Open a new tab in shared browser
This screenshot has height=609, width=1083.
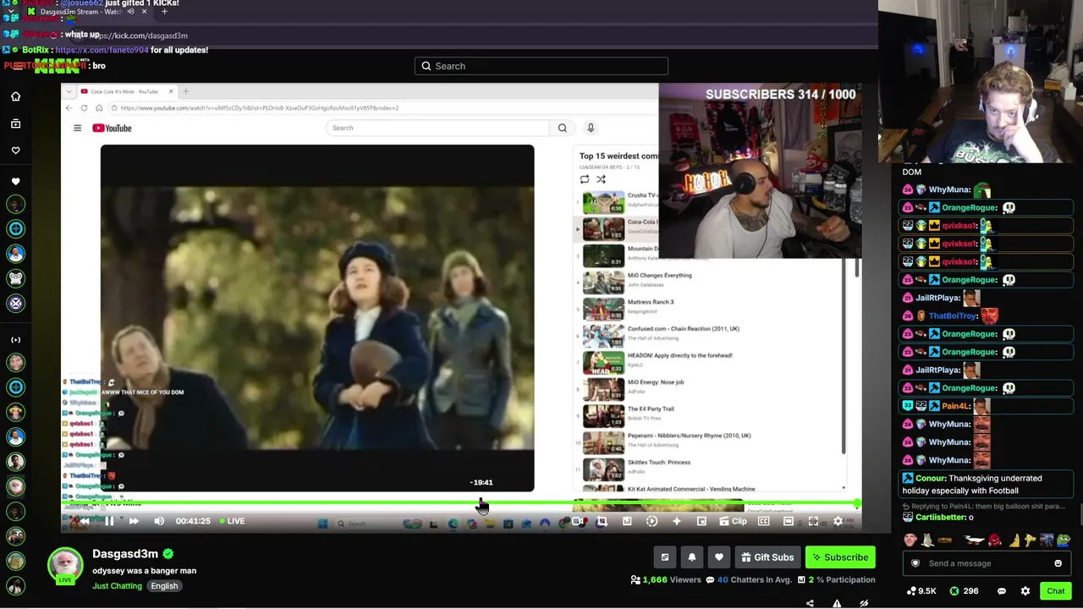(x=185, y=91)
